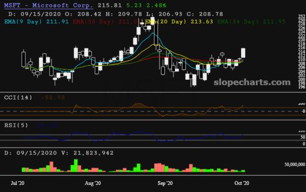Select the EMA(20 Day) indicator label
This screenshot has height=192, width=306.
166,21
